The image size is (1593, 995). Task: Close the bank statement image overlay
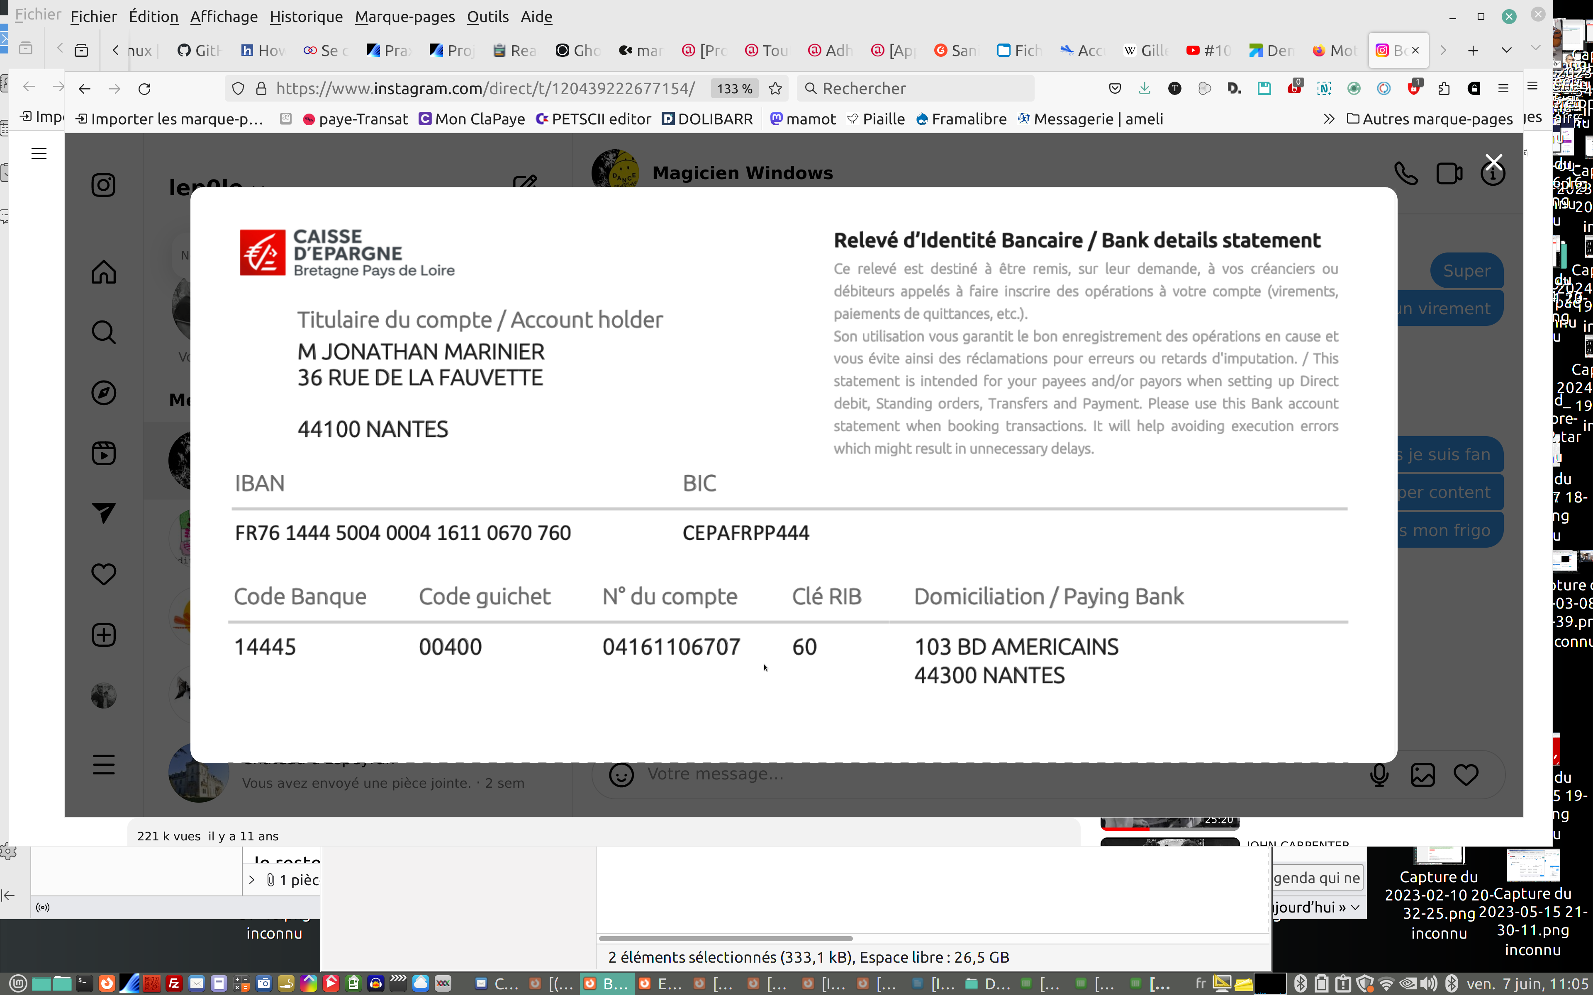1493,161
